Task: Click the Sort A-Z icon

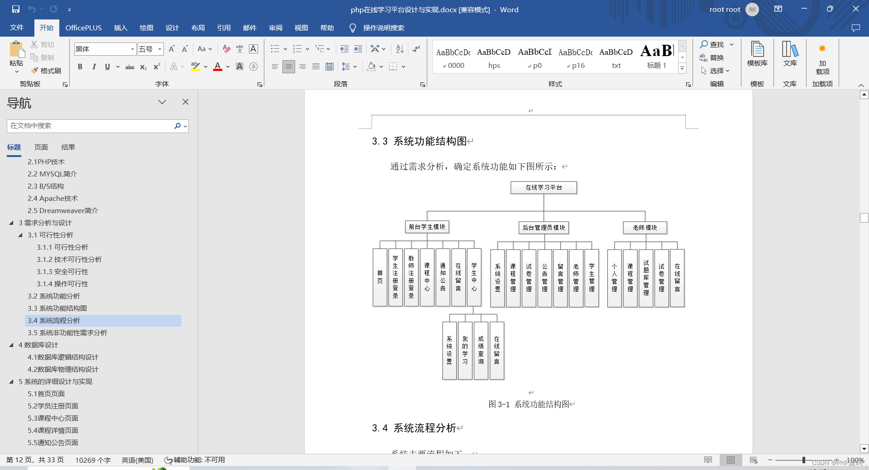Action: point(400,49)
